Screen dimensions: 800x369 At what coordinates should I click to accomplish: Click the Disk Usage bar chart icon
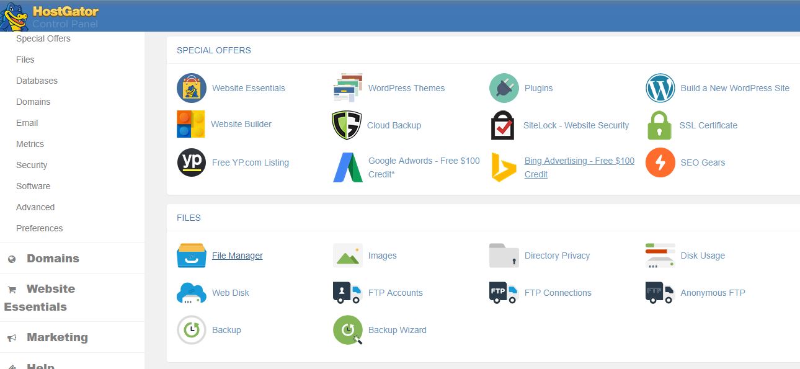tap(660, 256)
